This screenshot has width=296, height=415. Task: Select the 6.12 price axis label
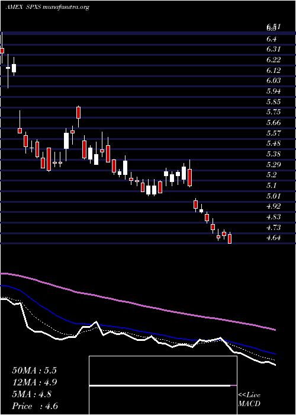tap(274, 71)
